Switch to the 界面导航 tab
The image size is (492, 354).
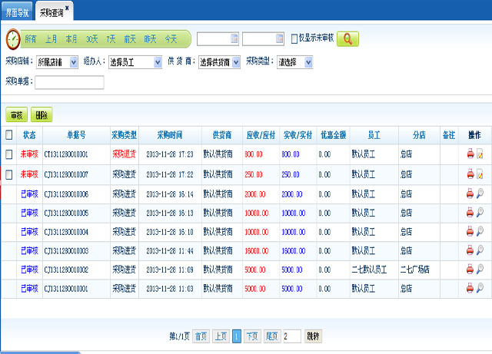pos(17,13)
